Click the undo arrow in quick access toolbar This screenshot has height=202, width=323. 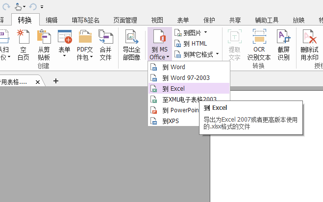pos(33,7)
